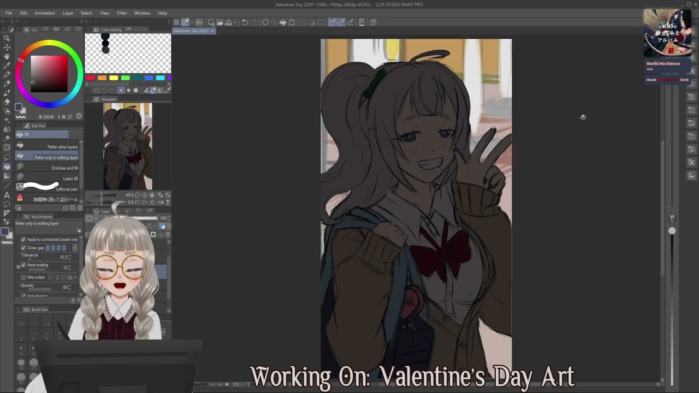Viewport: 699px width, 393px height.
Task: Click the saturation square in color wheel
Action: 49,74
